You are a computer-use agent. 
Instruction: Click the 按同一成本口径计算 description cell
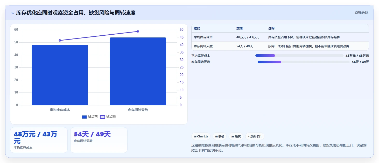pyautogui.click(x=309, y=46)
